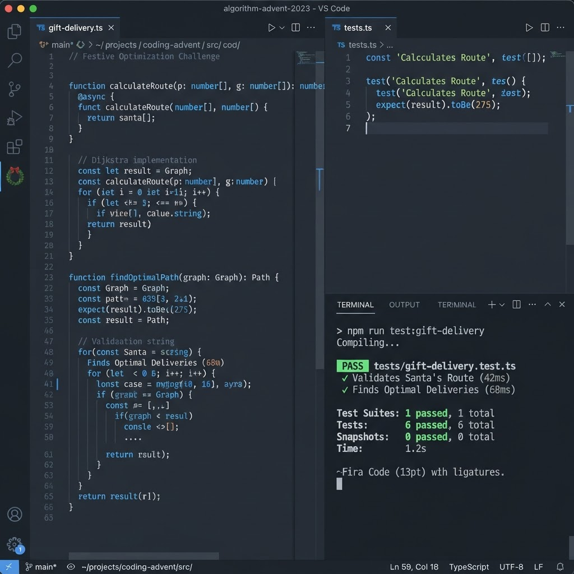
Task: Open the remote window indicator in status bar
Action: [x=9, y=567]
